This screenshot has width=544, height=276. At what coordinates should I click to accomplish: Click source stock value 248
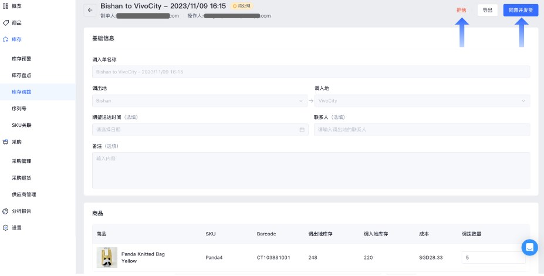pos(313,258)
